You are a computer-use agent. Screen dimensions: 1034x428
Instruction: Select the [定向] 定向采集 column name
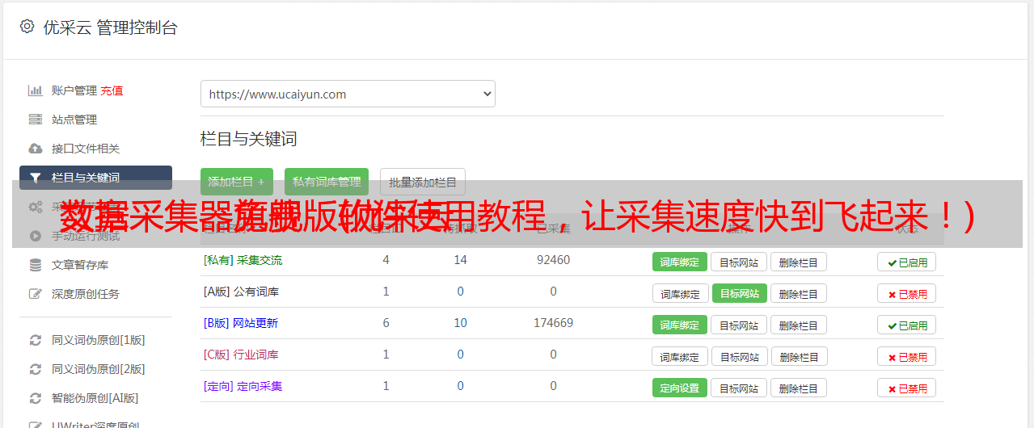[243, 386]
